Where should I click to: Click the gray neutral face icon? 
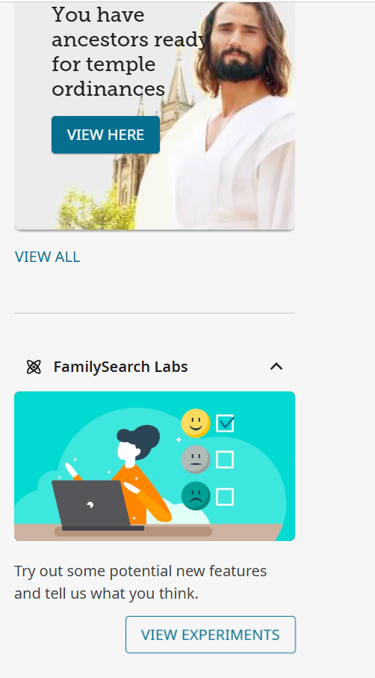tap(196, 459)
